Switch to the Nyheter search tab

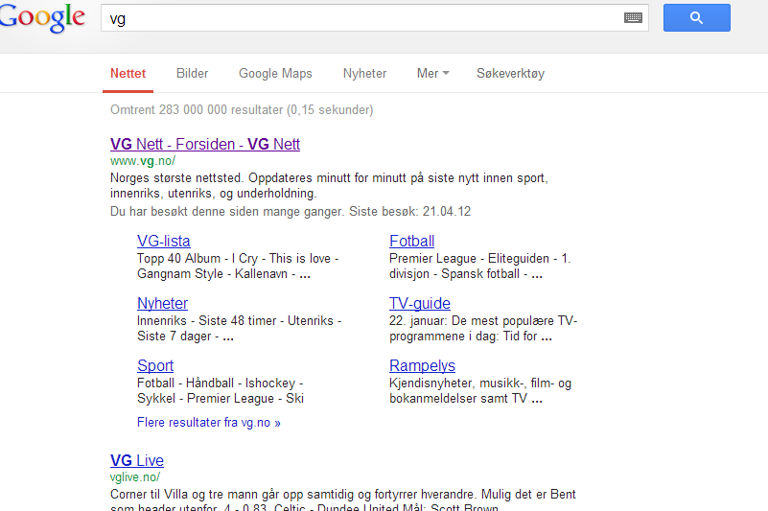pos(364,74)
